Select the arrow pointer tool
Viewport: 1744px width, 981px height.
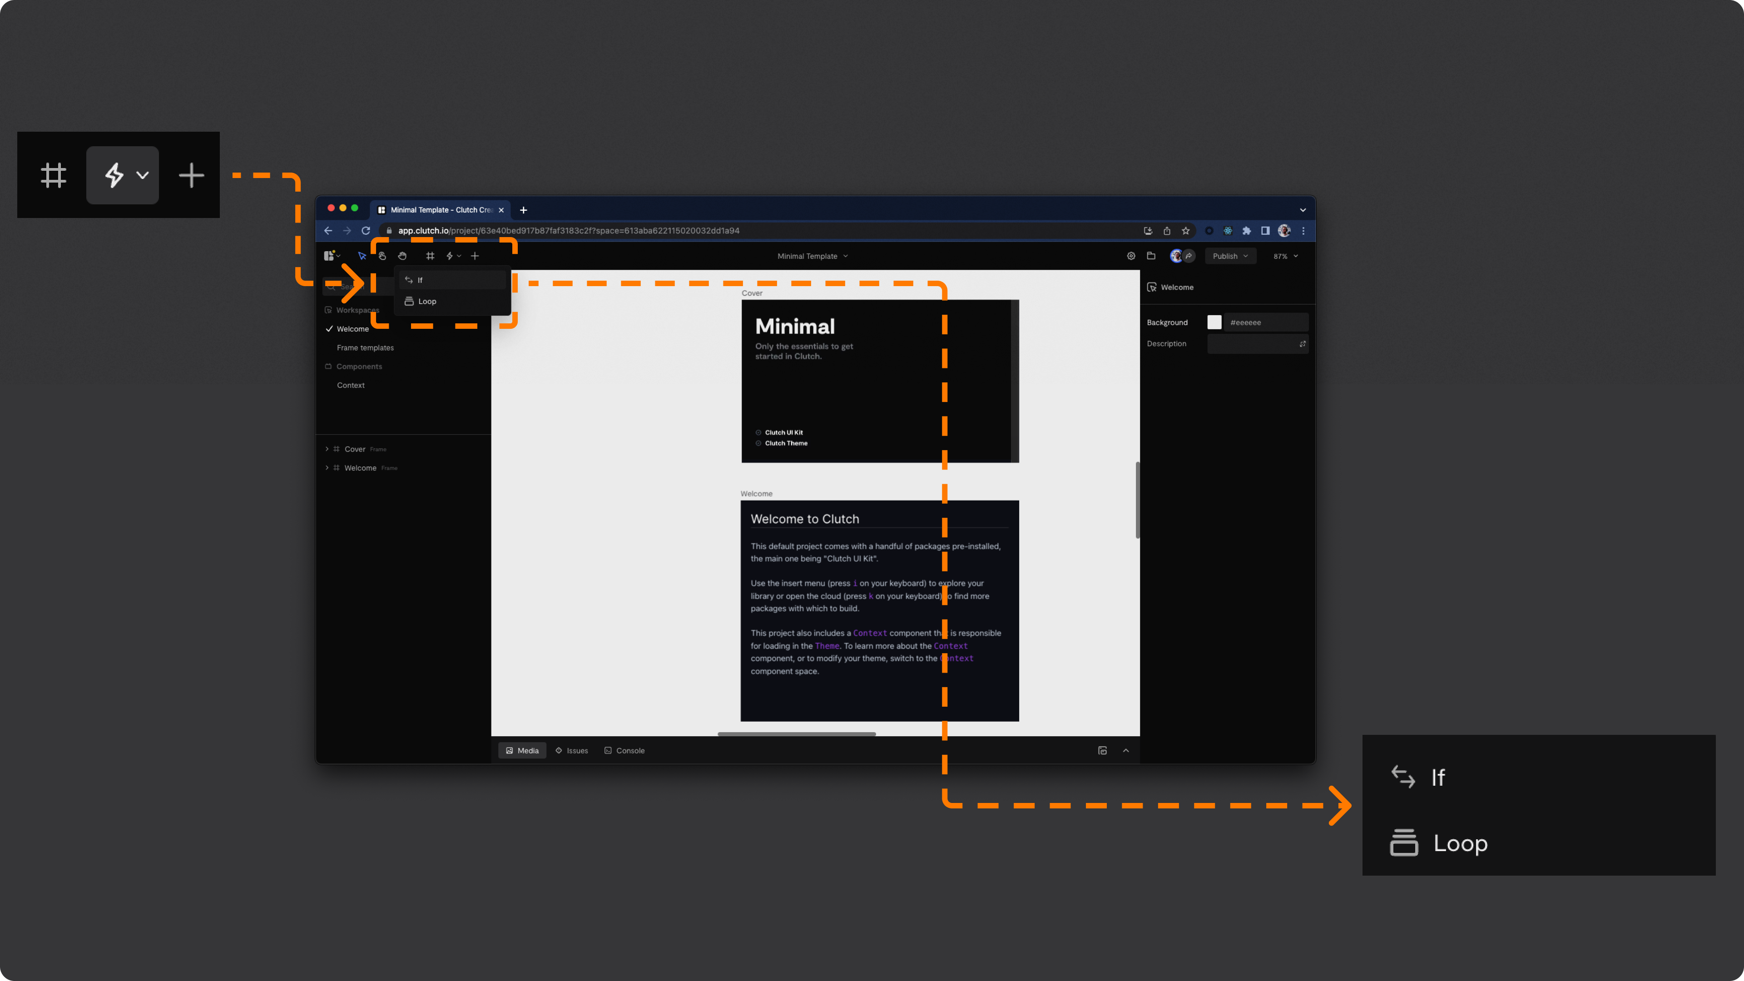click(362, 256)
